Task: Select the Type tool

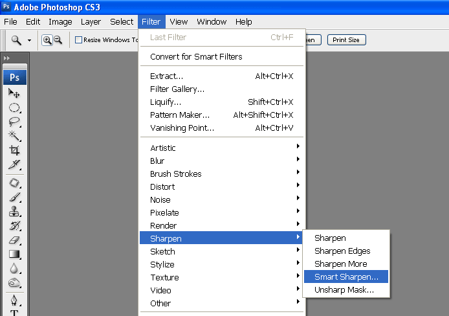Action: point(14,313)
